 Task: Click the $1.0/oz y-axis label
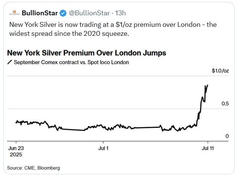[x=220, y=71]
